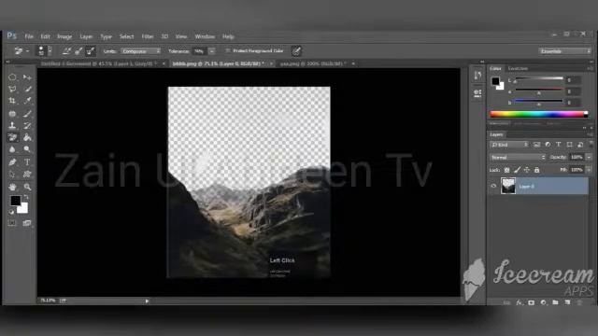The width and height of the screenshot is (598, 336).
Task: Click the color spectrum ramp
Action: tap(538, 114)
